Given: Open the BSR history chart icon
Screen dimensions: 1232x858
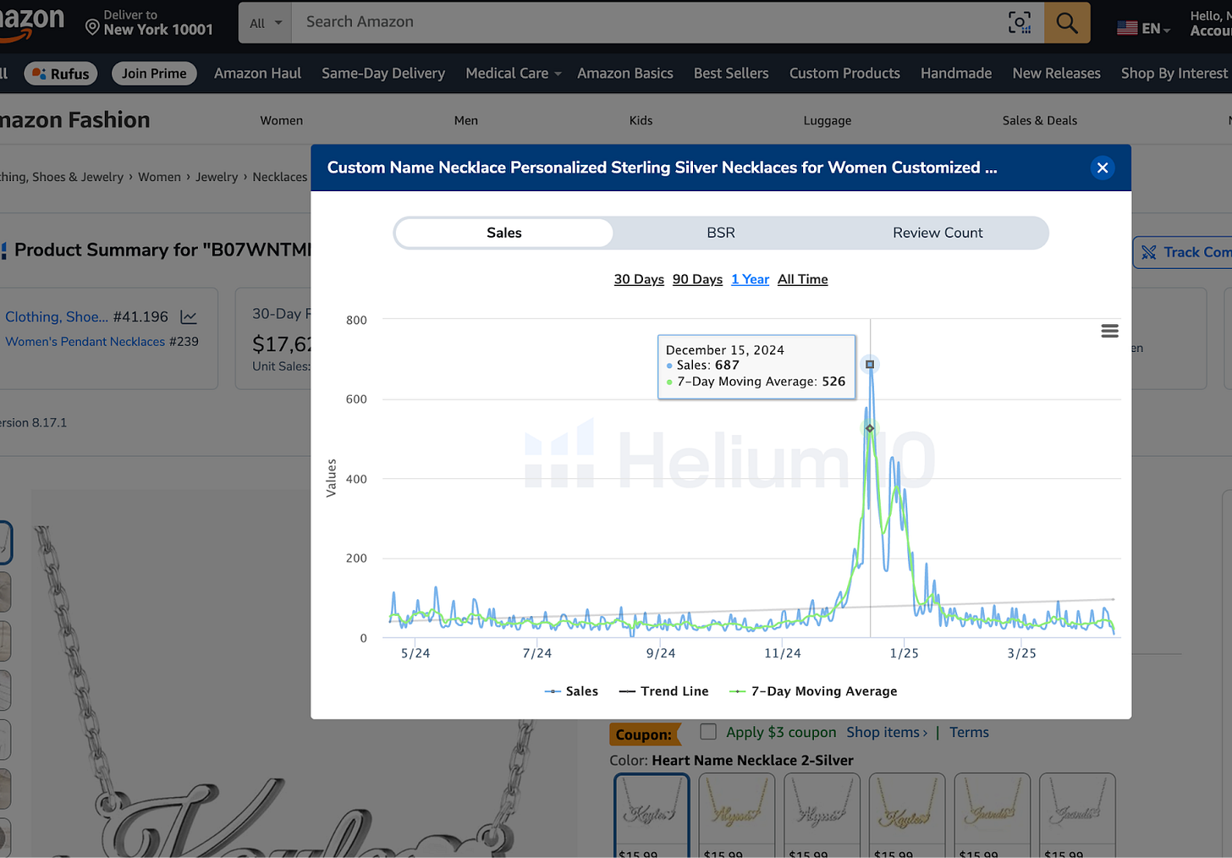Looking at the screenshot, I should [x=188, y=317].
